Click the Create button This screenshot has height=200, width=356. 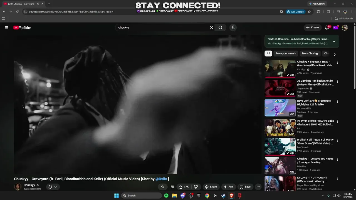(313, 27)
